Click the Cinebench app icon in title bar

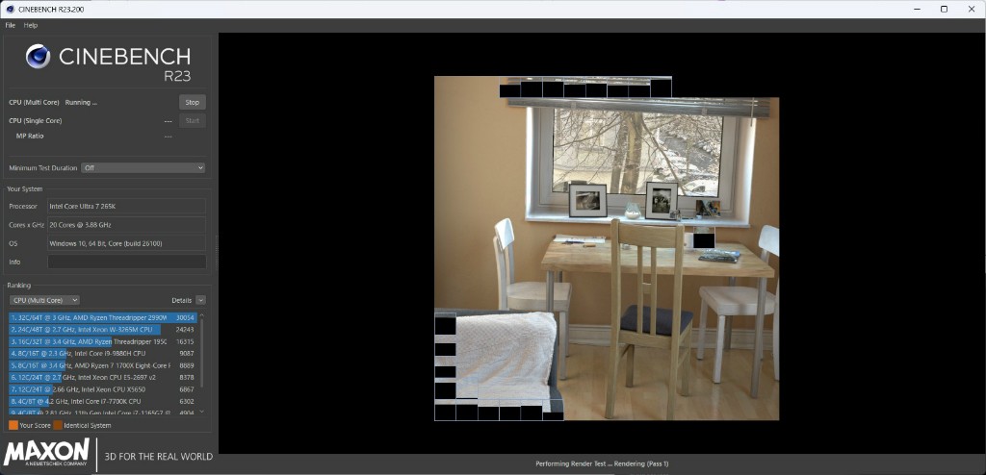[x=10, y=9]
